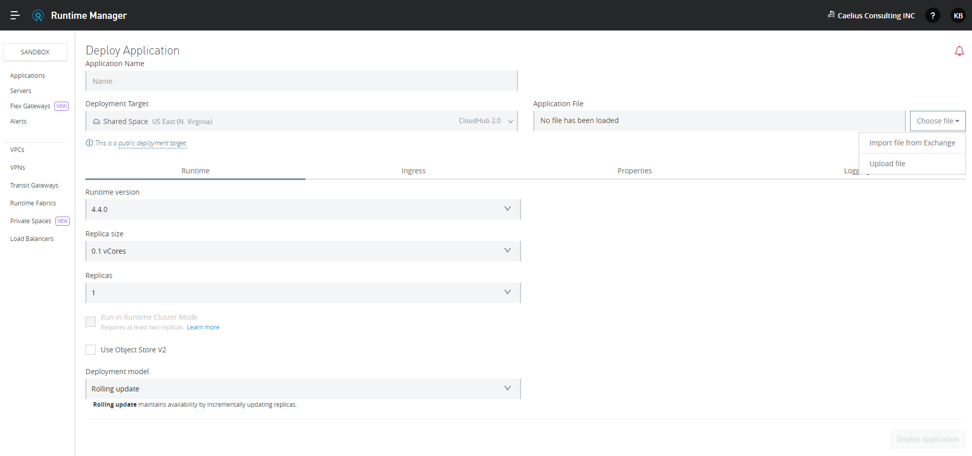Click the NEW badge beside Private Spaces
Screen dimensions: 972x456
pyautogui.click(x=63, y=221)
